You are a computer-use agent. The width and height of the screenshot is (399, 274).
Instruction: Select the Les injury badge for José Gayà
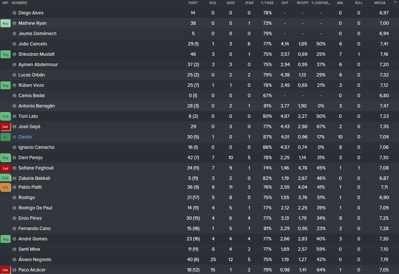tap(5, 127)
